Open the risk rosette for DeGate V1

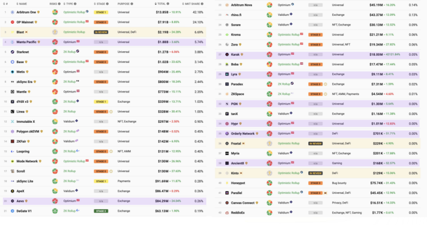tap(55, 211)
